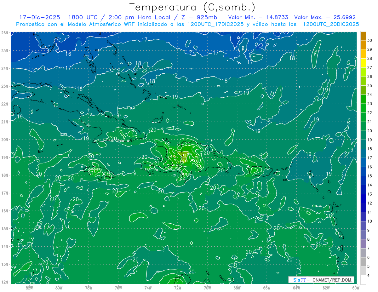Screen dimensions: 378x292
Task: Click the color bar label "9"
Action: (x=369, y=230)
